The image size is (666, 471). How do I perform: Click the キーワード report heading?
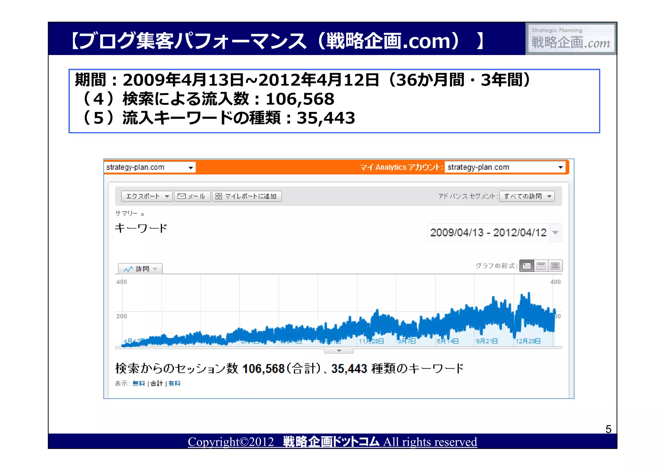[141, 228]
